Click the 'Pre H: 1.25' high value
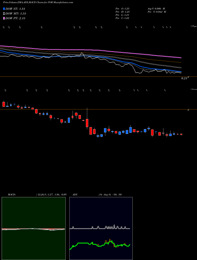197x260 pixels. pyautogui.click(x=123, y=12)
